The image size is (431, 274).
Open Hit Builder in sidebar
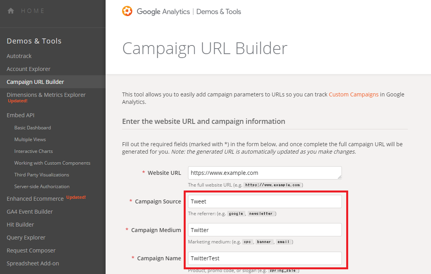(20, 225)
